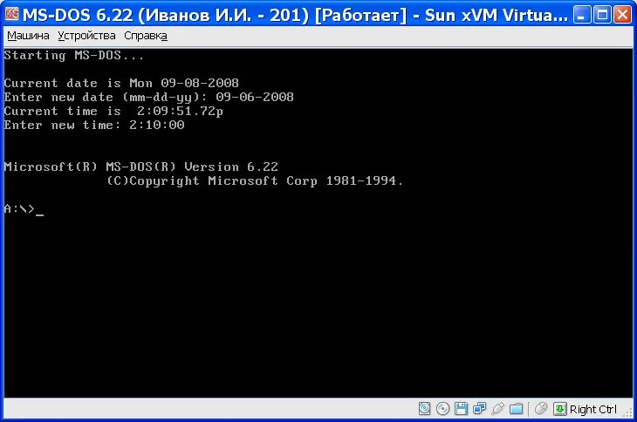Click the window resize grip in status bar

pyautogui.click(x=629, y=413)
